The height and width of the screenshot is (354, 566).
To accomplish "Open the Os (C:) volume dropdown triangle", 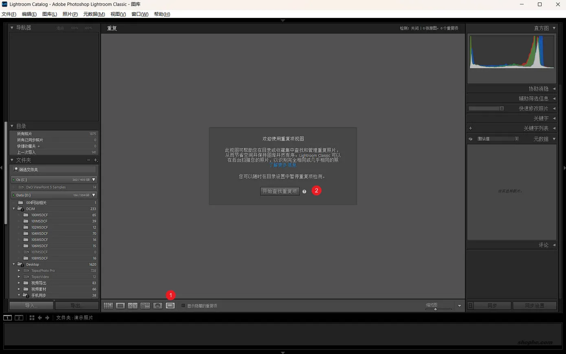I will [x=94, y=179].
